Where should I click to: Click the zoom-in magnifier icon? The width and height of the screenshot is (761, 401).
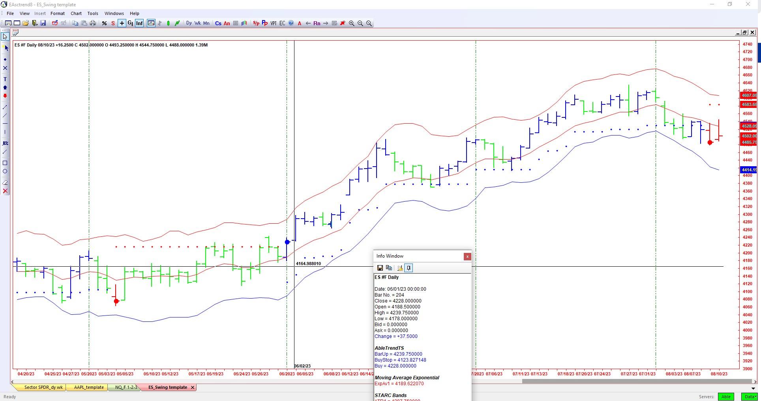point(351,23)
